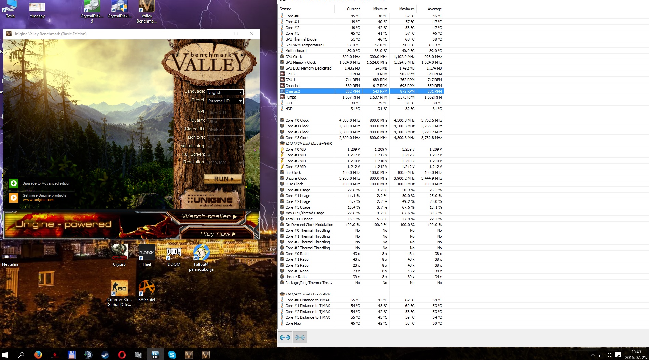This screenshot has height=360, width=649.
Task: Launch CrystalDiskMark 5 shortcut on desktop
Action: click(92, 11)
